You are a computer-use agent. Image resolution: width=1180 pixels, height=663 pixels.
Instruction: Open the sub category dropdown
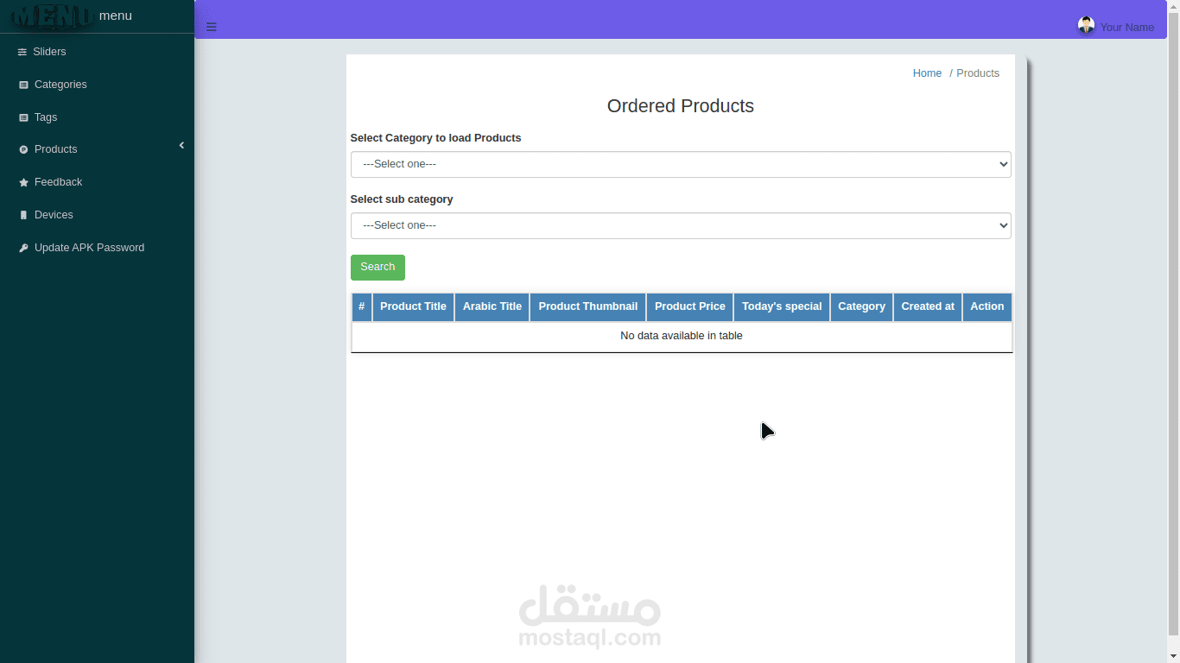(680, 225)
